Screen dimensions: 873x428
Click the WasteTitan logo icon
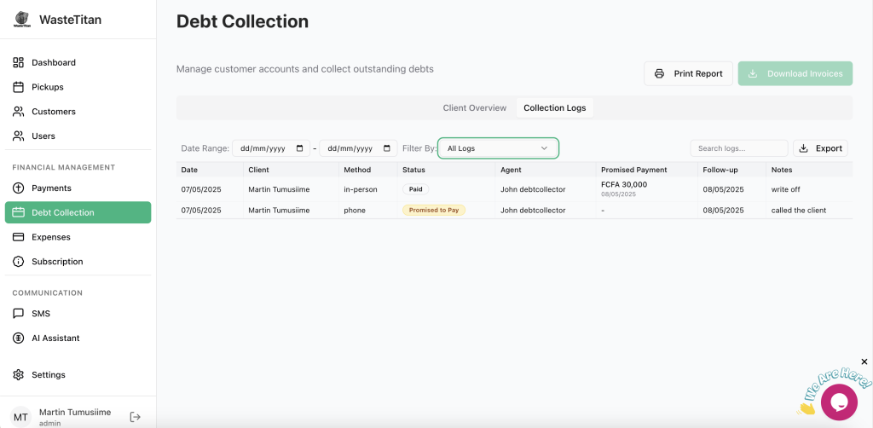22,20
